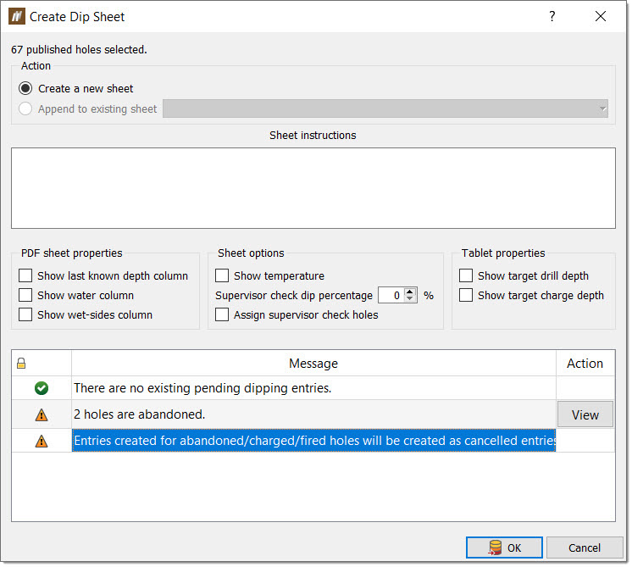Close the Create Dip Sheet dialog
632x567 pixels.
click(x=600, y=16)
